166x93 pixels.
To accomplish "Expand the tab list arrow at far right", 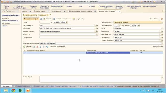I will (x=163, y=11).
